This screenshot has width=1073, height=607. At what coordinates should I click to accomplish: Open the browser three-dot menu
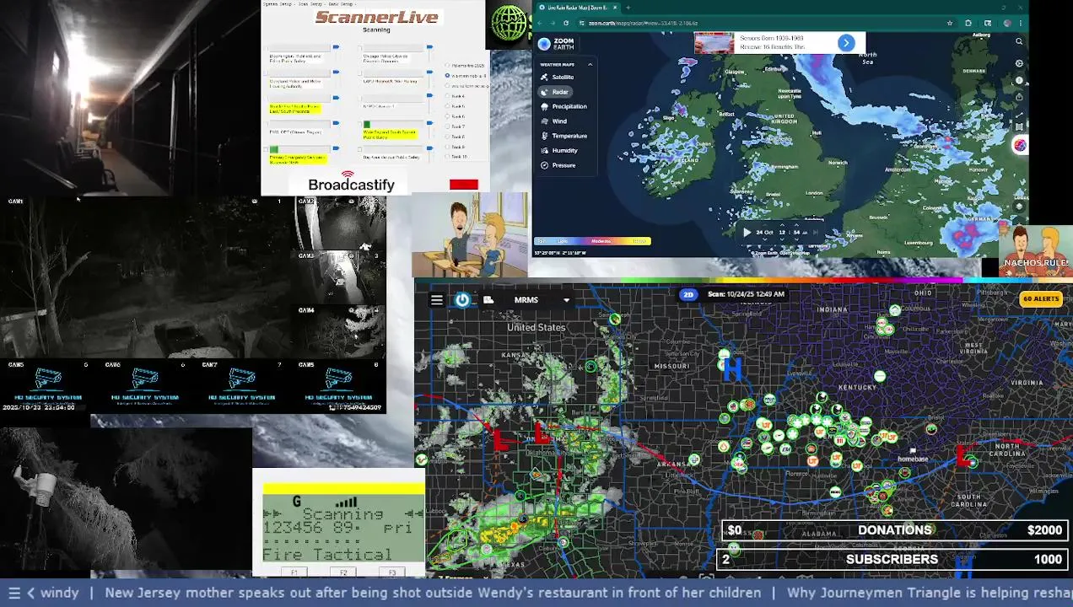pos(1021,23)
